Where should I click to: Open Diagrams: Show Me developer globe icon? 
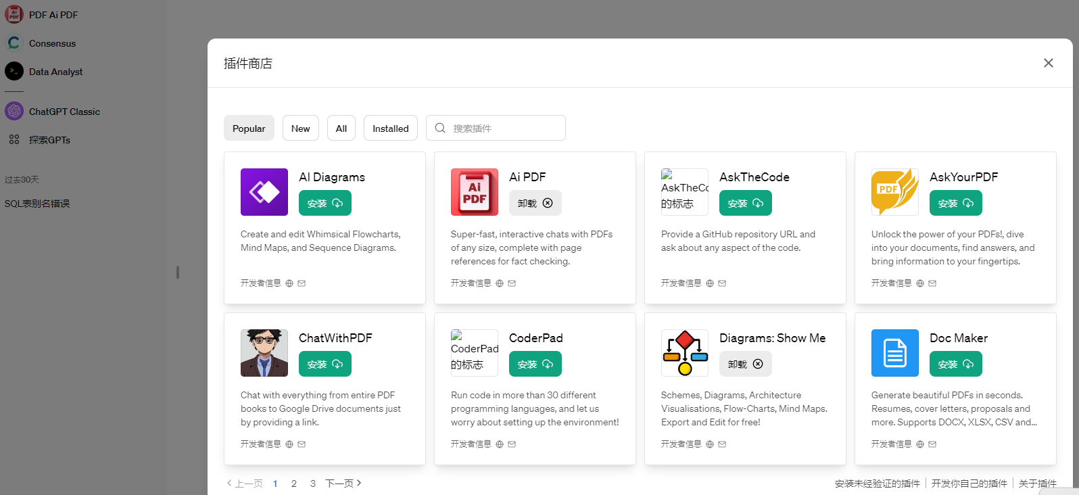(710, 444)
